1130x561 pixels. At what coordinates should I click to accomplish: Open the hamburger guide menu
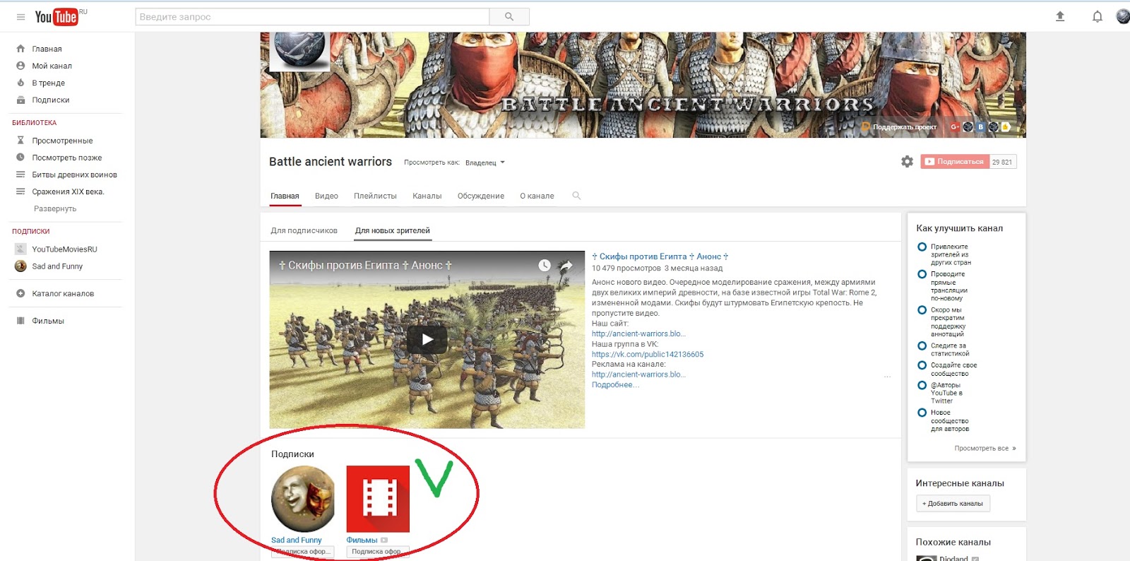pyautogui.click(x=20, y=17)
